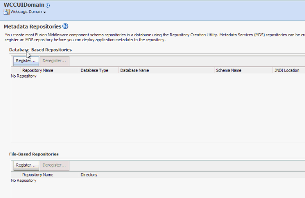Click the WebLogic Domain page icon
The image size is (305, 198).
(6, 12)
